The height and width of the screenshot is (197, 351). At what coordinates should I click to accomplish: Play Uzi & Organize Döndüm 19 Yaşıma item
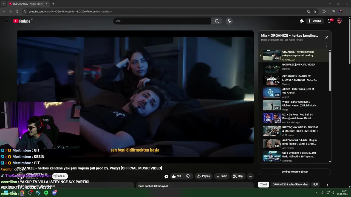point(293,157)
